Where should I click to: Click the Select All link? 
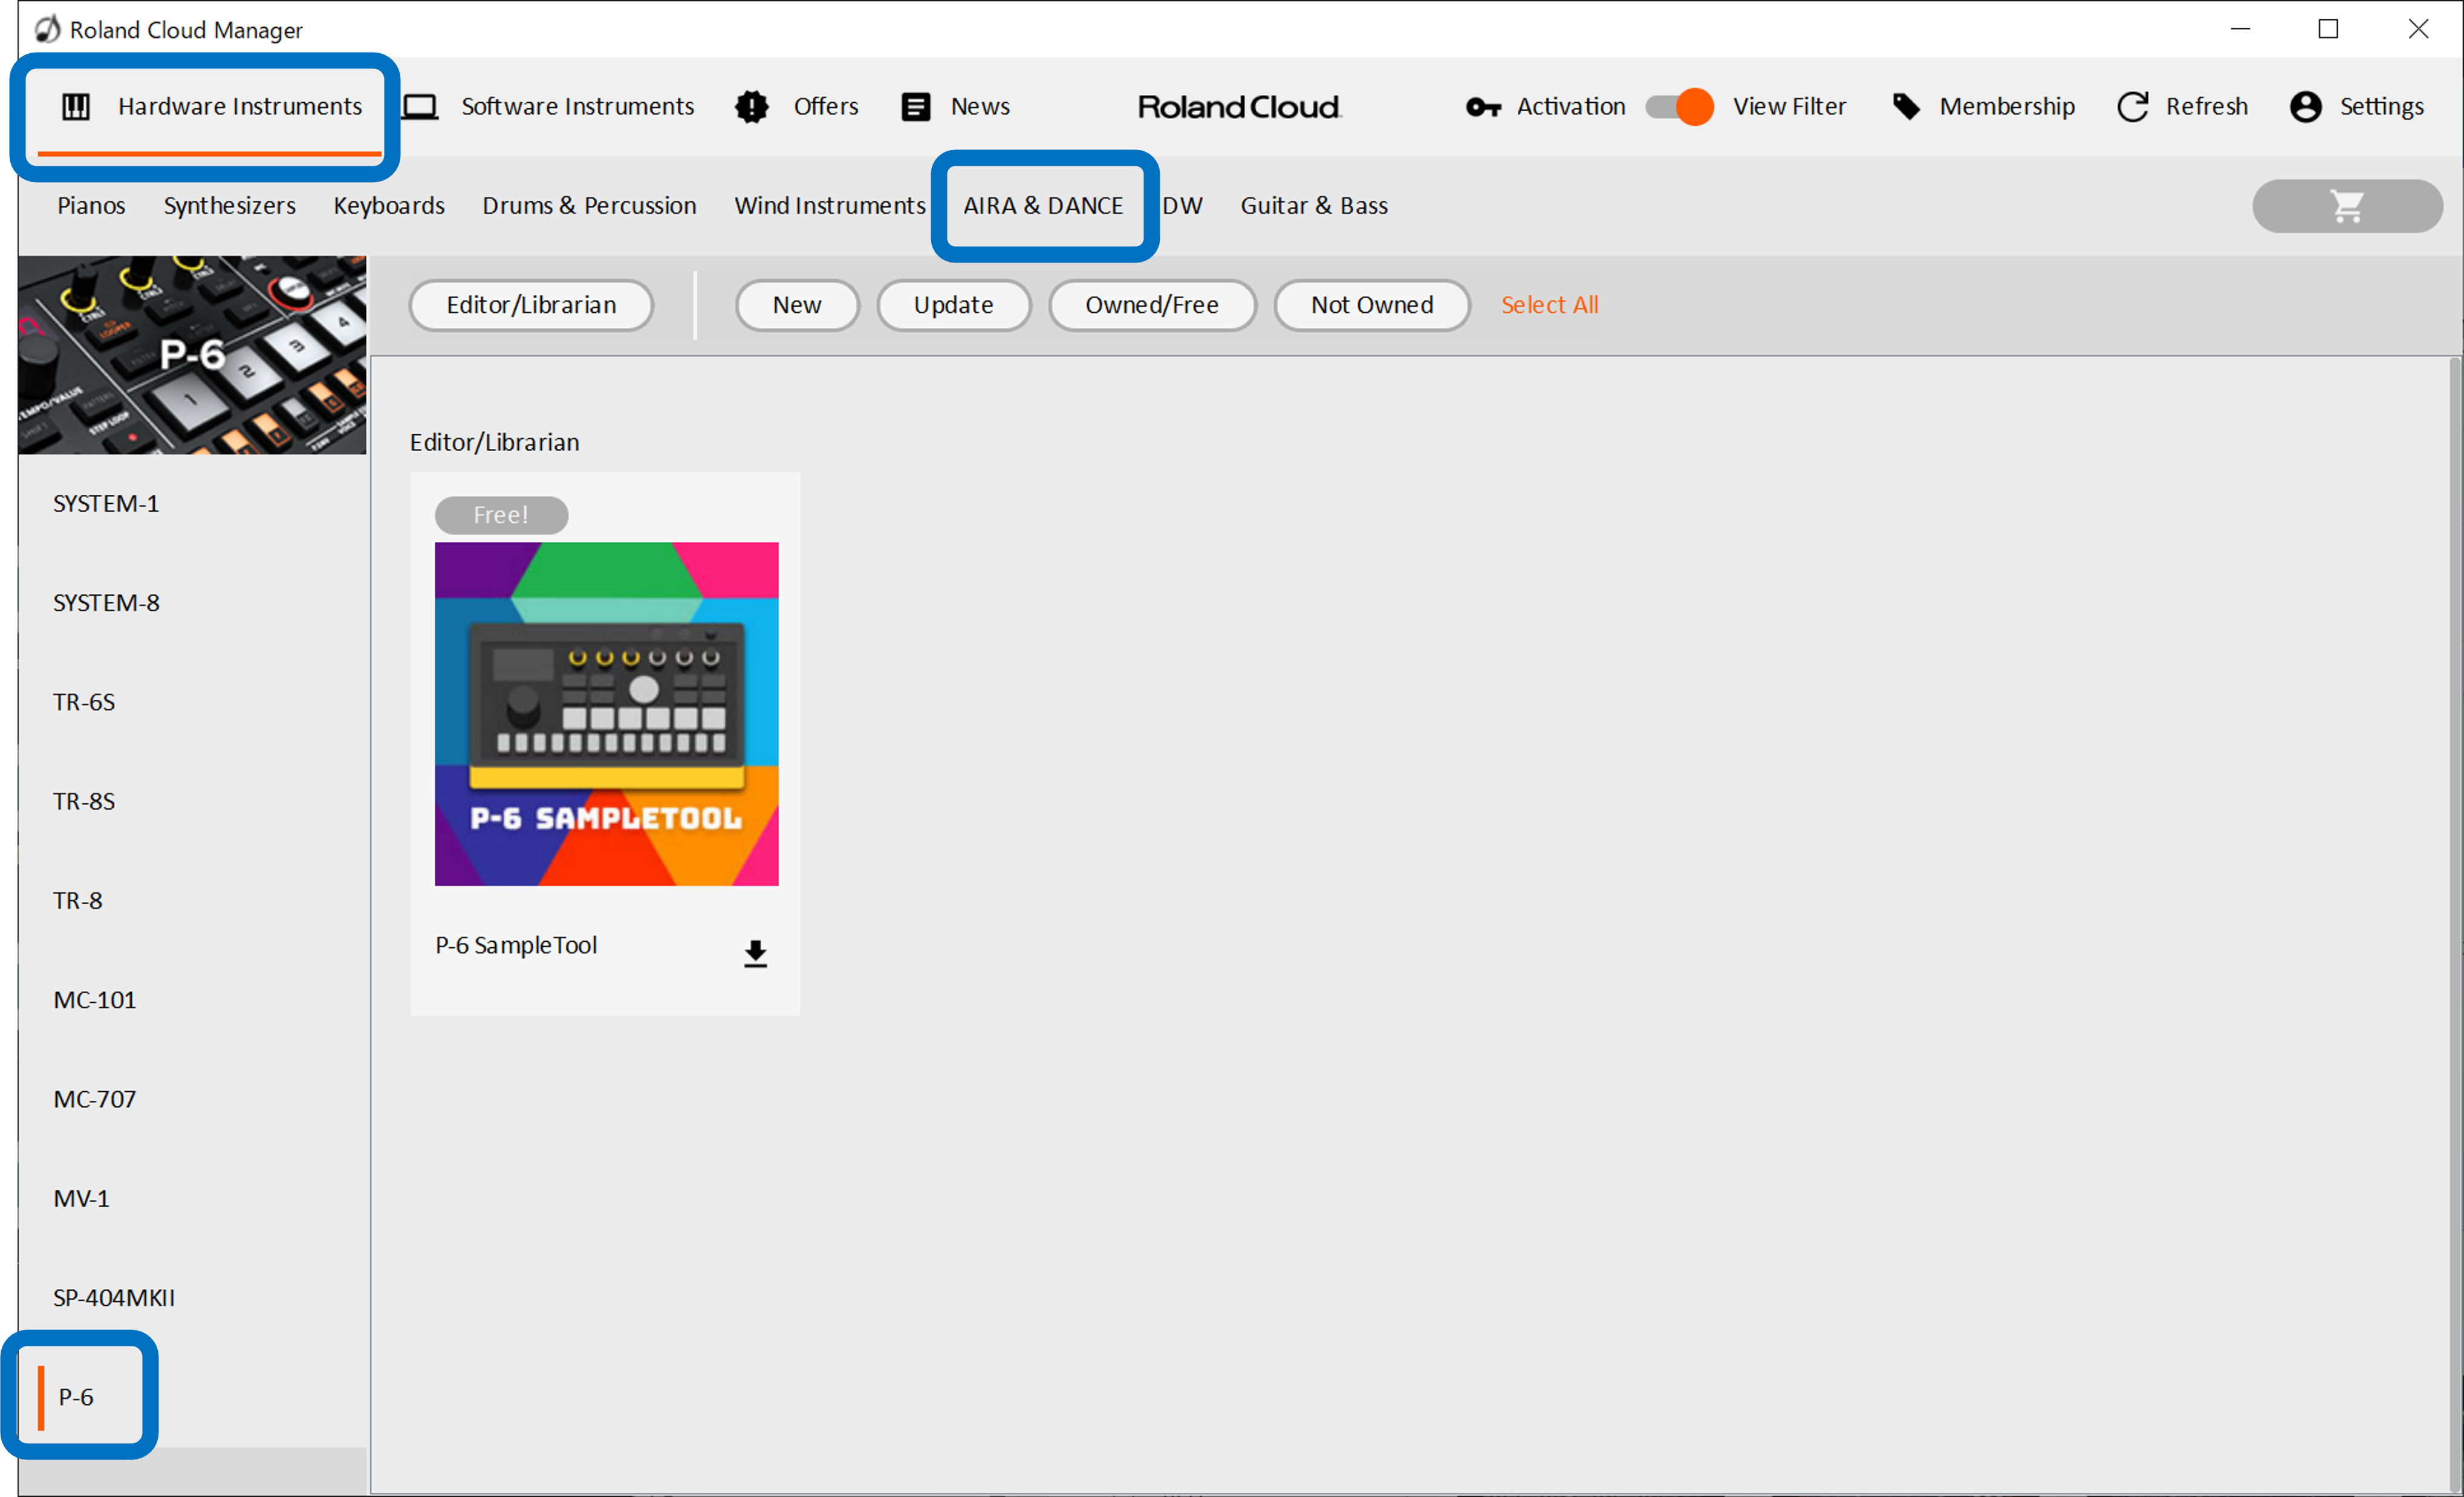tap(1549, 305)
